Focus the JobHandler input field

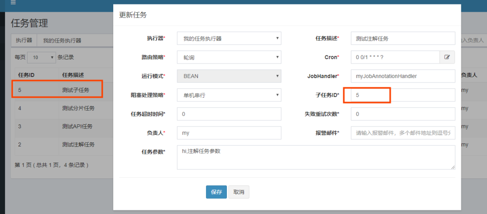tap(403, 76)
